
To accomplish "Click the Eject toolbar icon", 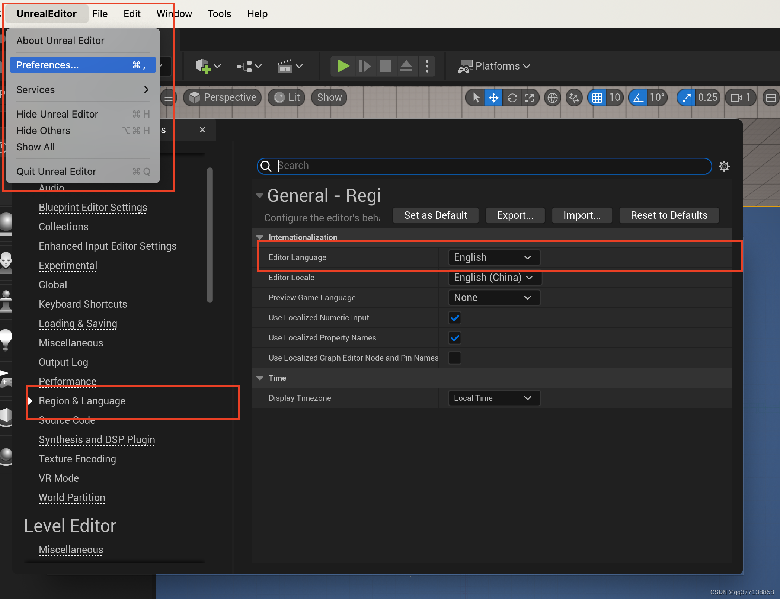I will tap(406, 66).
